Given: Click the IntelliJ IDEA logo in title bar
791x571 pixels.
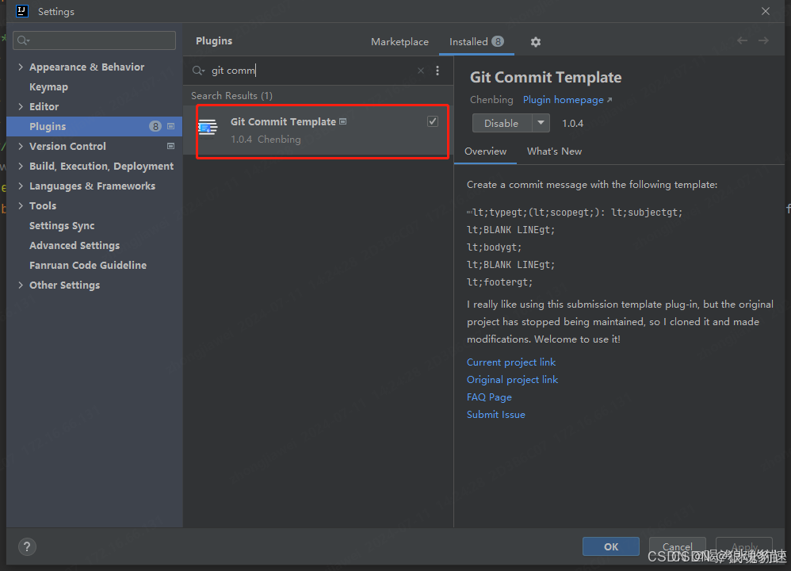Looking at the screenshot, I should (21, 11).
